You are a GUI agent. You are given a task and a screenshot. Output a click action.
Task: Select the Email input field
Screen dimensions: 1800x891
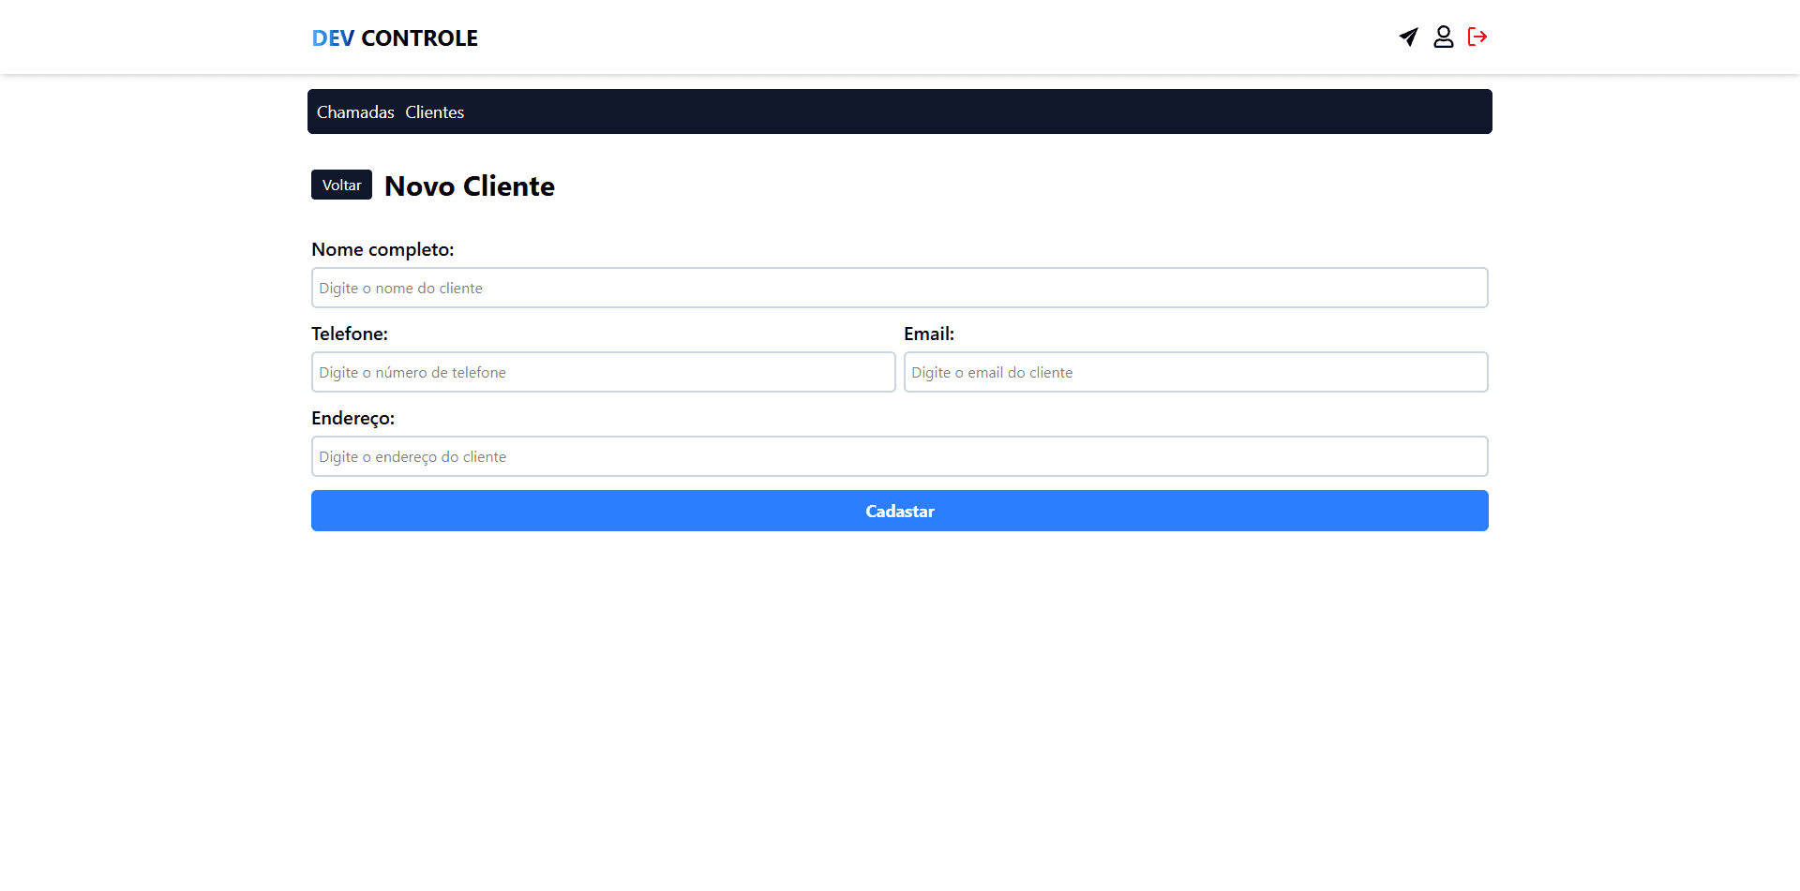pyautogui.click(x=1195, y=372)
